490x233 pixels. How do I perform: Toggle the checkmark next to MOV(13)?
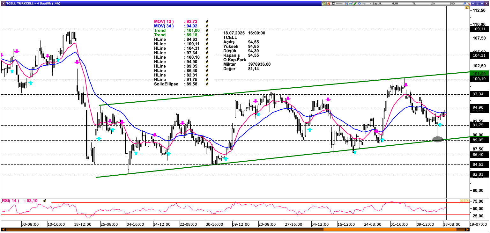[x=207, y=22]
